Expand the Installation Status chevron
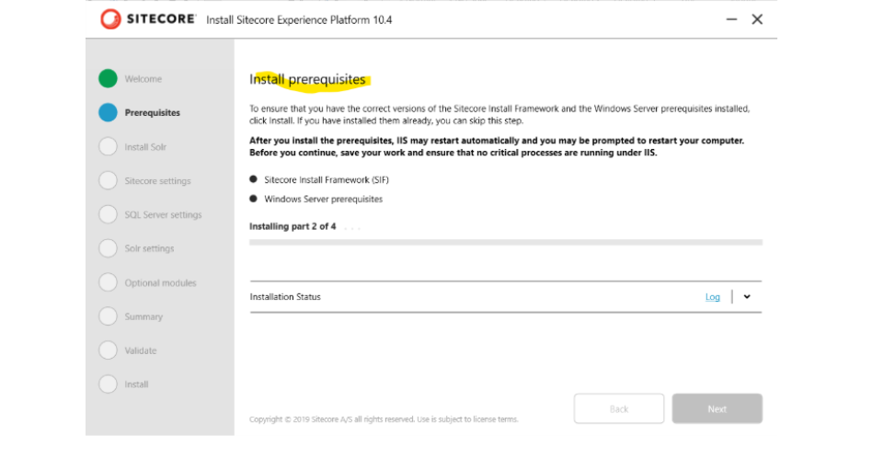883x470 pixels. 747,297
